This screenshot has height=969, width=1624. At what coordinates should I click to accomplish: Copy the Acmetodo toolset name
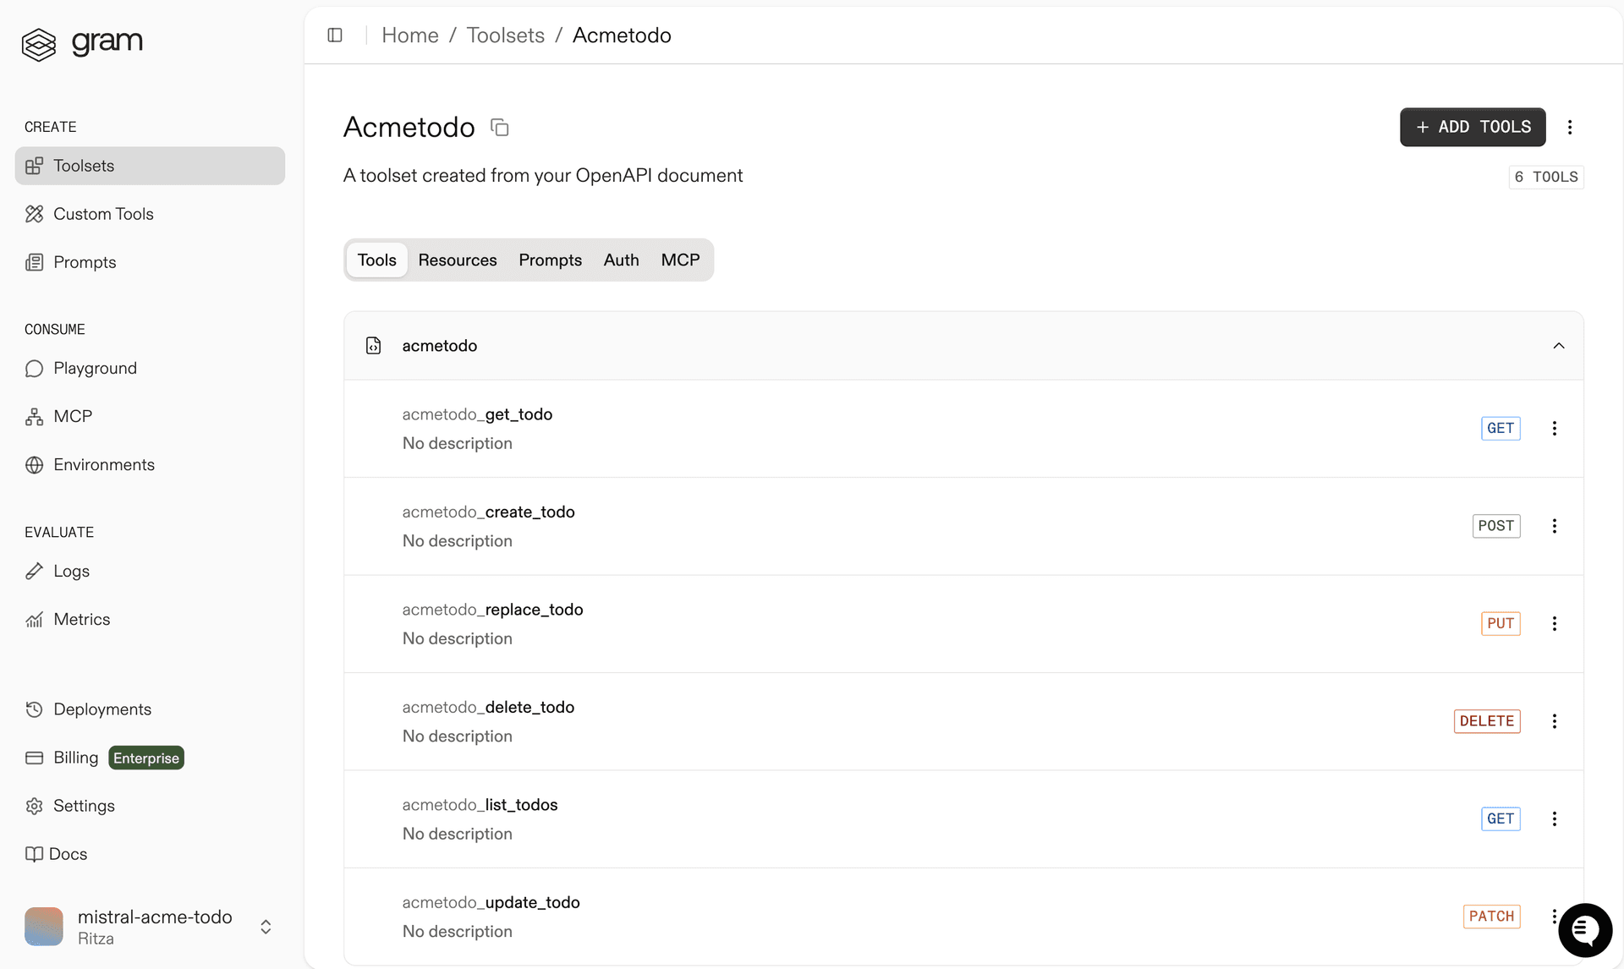tap(499, 127)
